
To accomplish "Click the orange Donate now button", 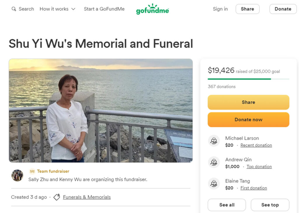I will click(x=248, y=120).
